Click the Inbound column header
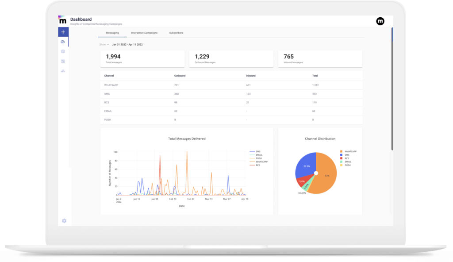This screenshot has width=453, height=262. tap(251, 76)
